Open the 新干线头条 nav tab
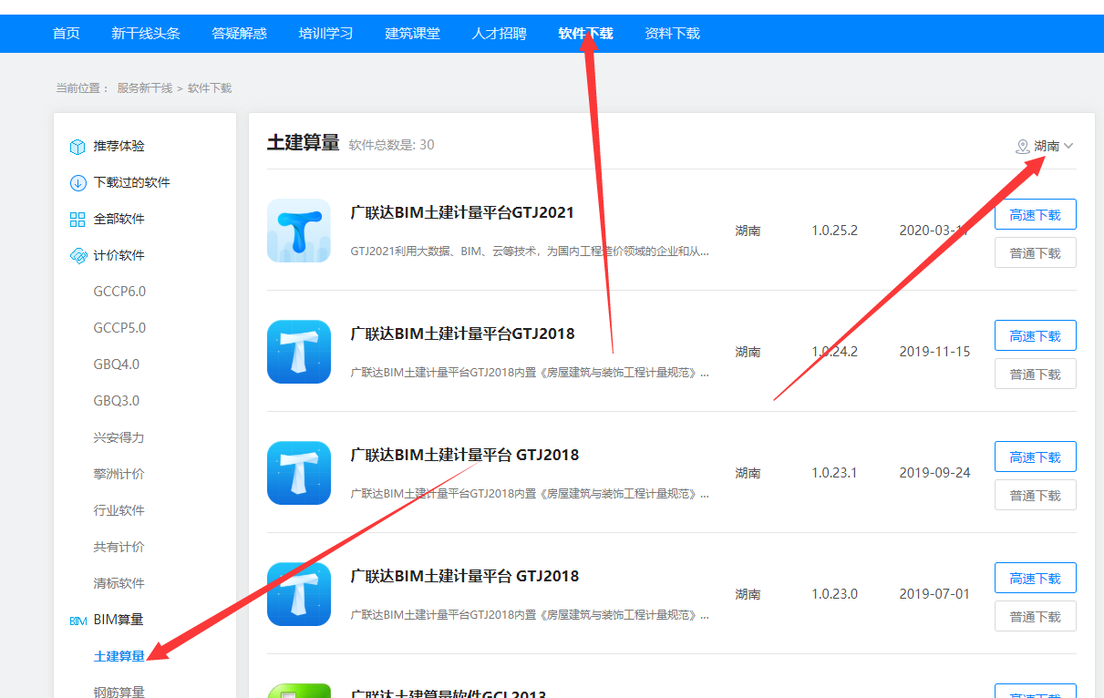Screen dimensions: 1104x698 tap(146, 34)
